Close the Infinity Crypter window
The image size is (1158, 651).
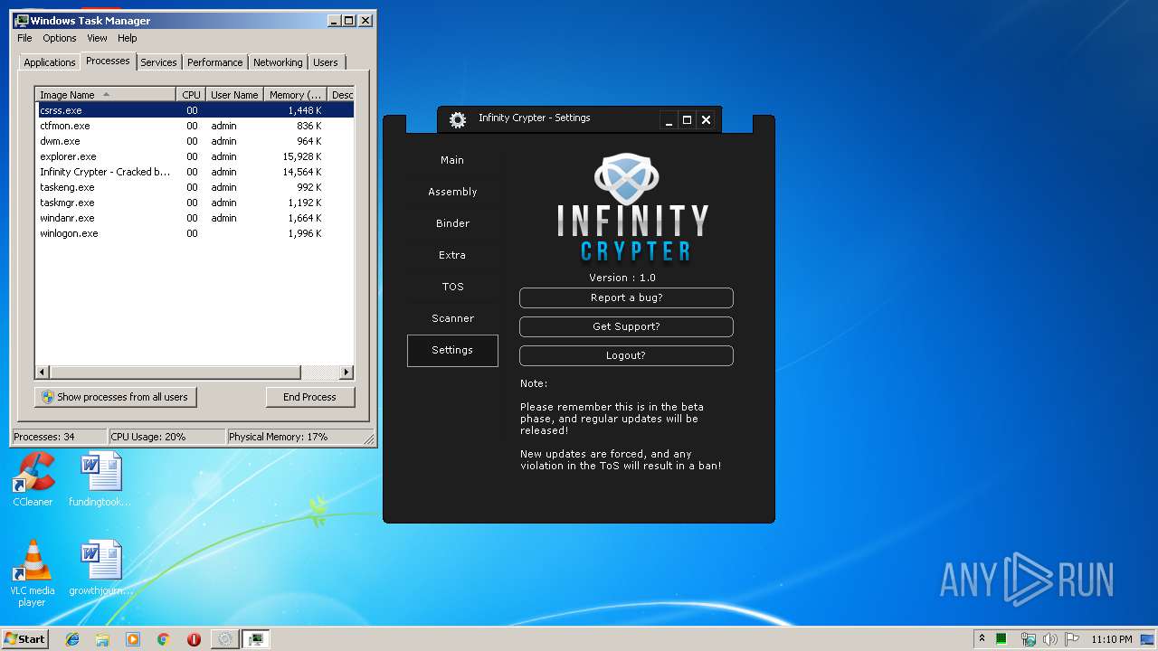[x=706, y=119]
